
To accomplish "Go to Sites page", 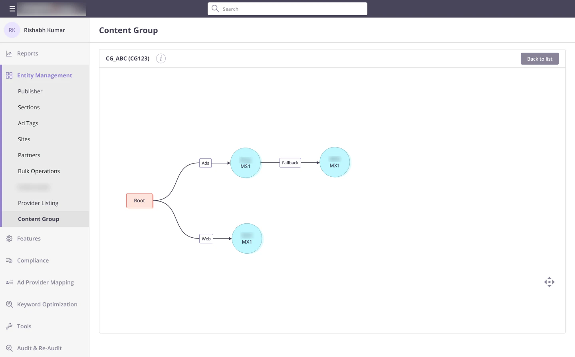I will click(24, 139).
